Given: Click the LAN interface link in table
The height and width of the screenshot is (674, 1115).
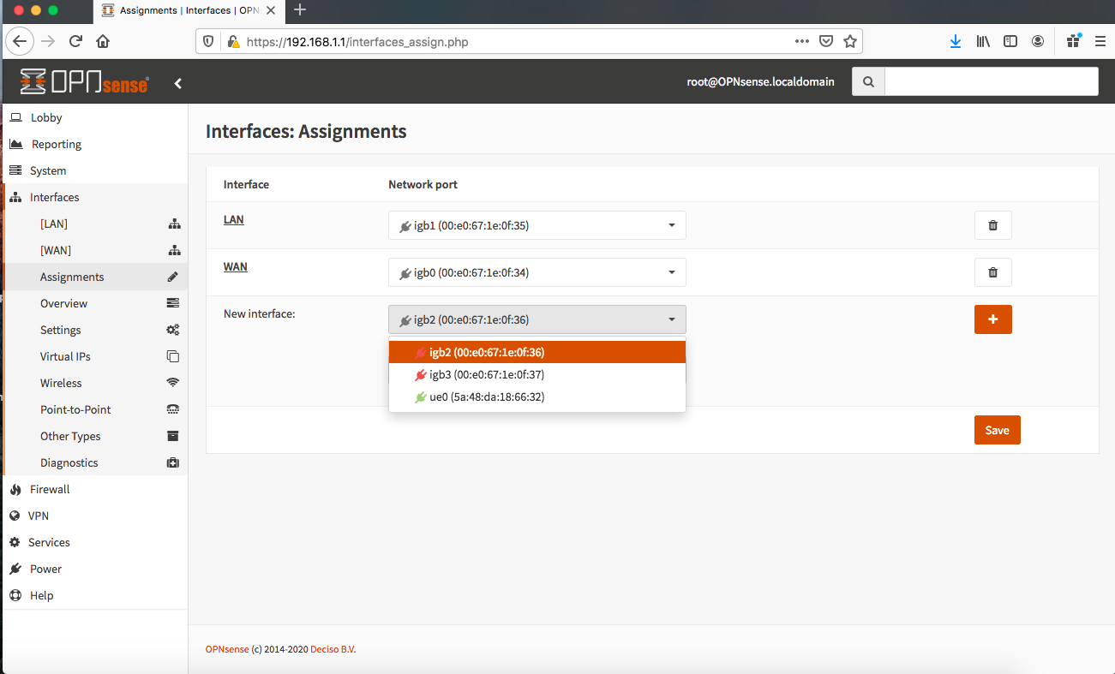Looking at the screenshot, I should pos(233,220).
